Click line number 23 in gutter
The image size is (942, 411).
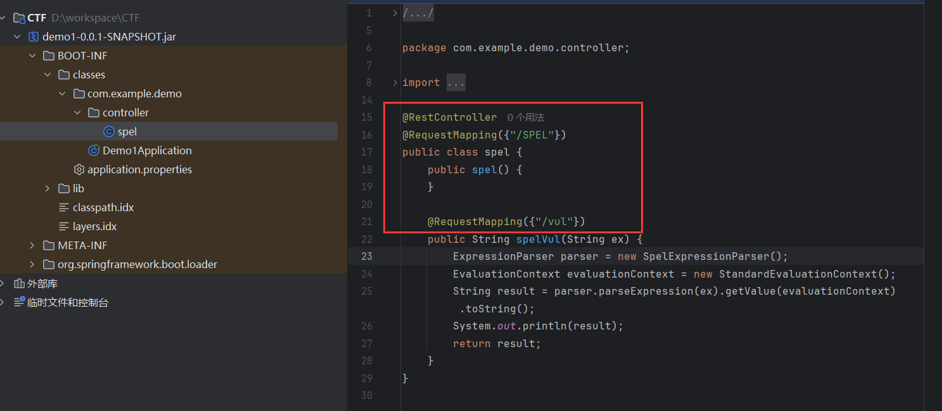point(367,256)
